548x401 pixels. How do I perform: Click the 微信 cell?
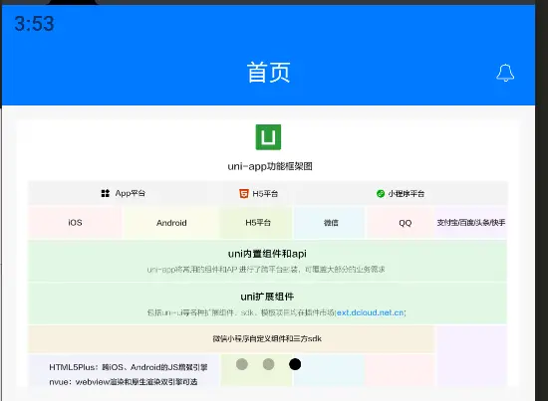coord(329,222)
